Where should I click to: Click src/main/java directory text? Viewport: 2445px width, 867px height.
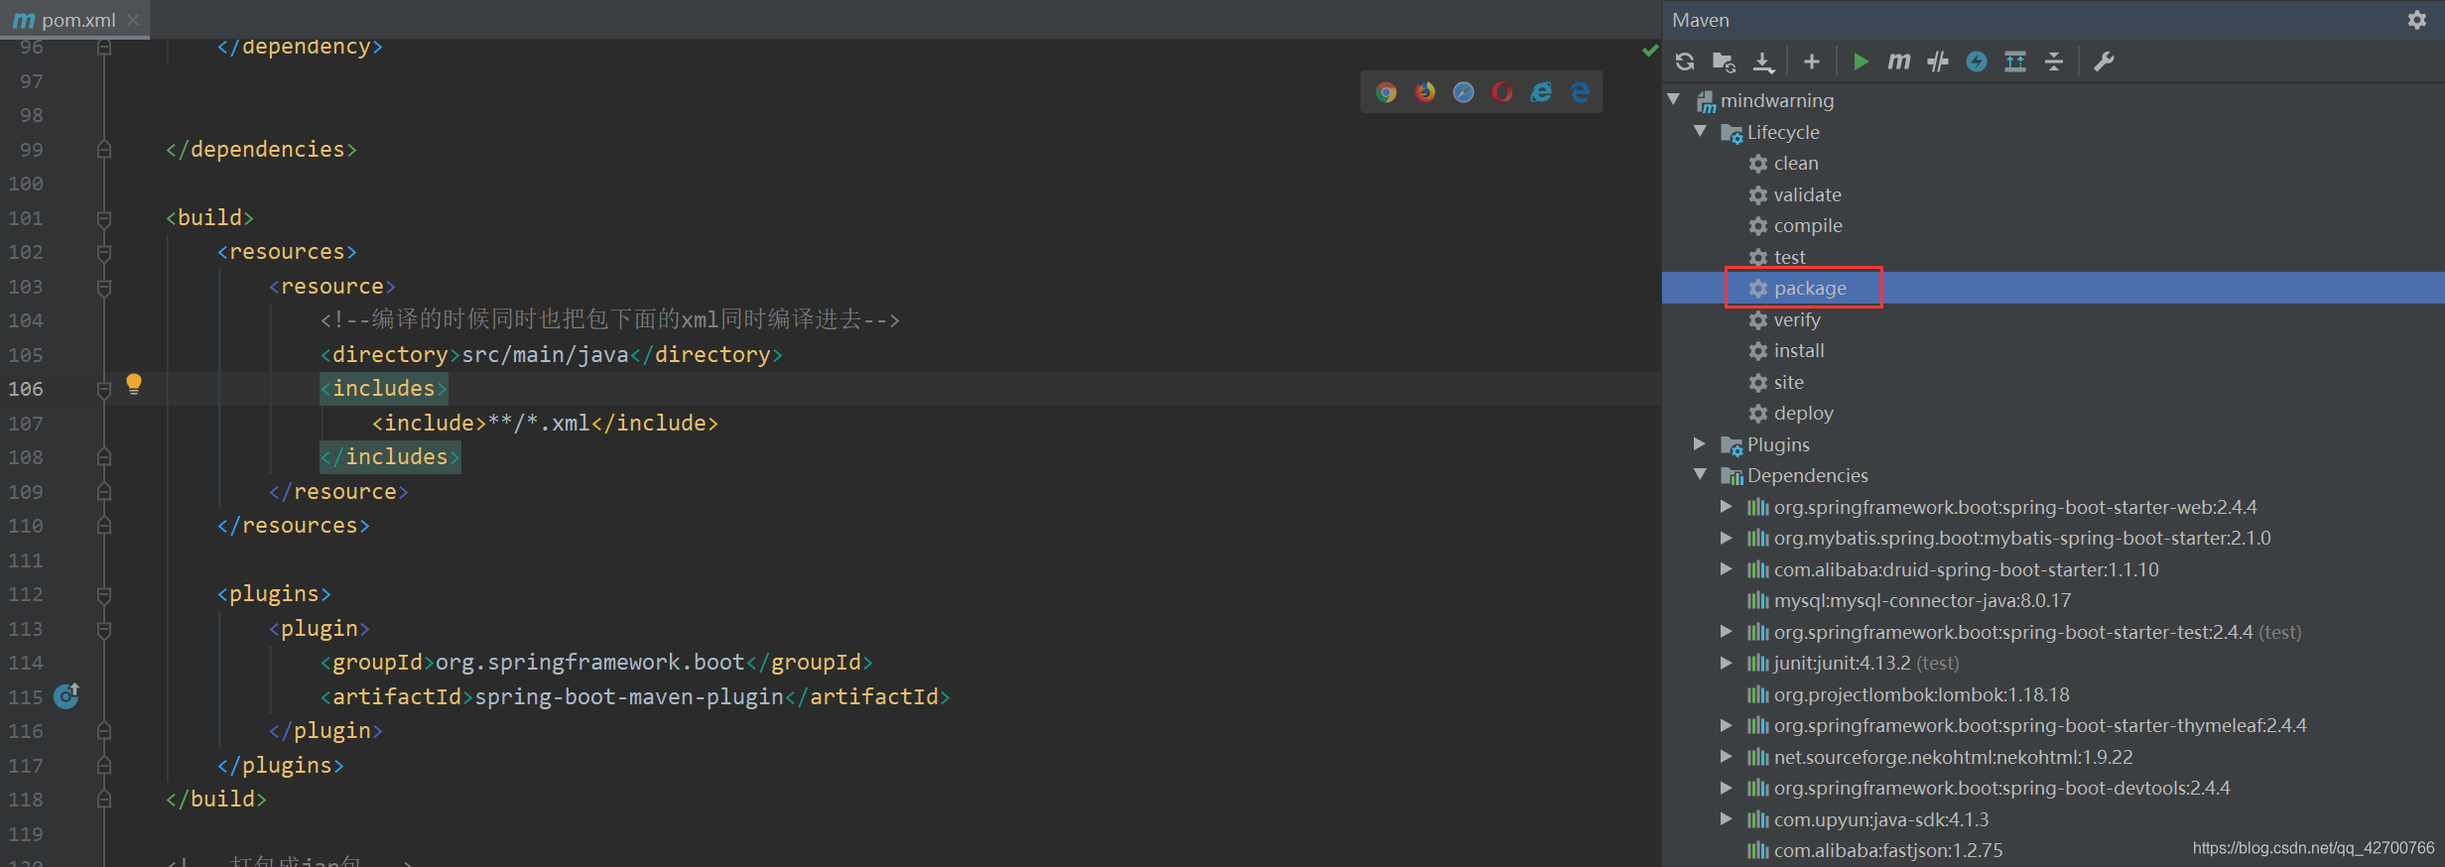(545, 354)
